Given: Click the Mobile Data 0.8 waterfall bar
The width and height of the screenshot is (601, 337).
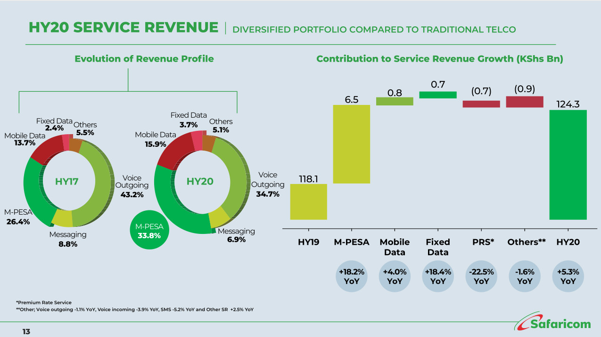Looking at the screenshot, I should pyautogui.click(x=395, y=101).
